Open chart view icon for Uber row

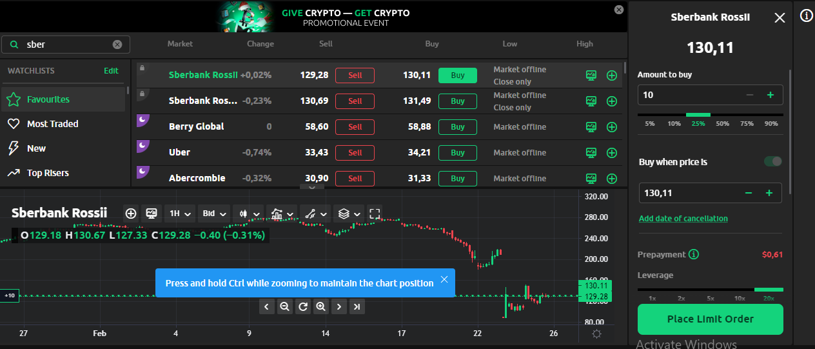tap(591, 153)
